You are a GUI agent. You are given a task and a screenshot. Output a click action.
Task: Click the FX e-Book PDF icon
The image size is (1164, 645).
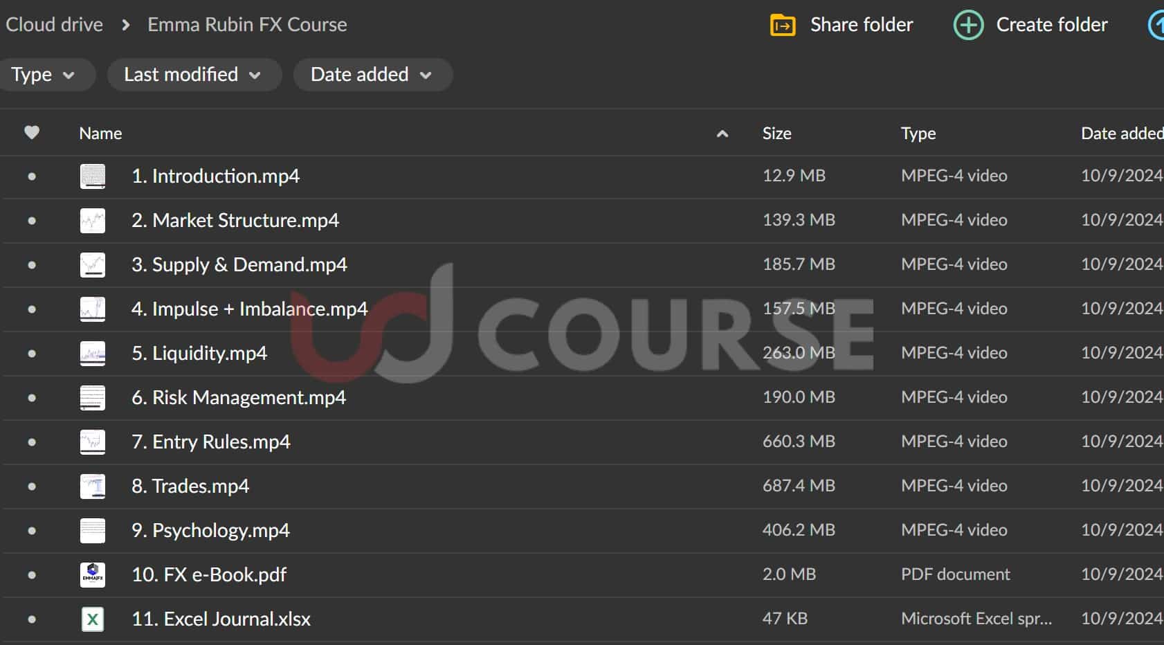pos(93,574)
